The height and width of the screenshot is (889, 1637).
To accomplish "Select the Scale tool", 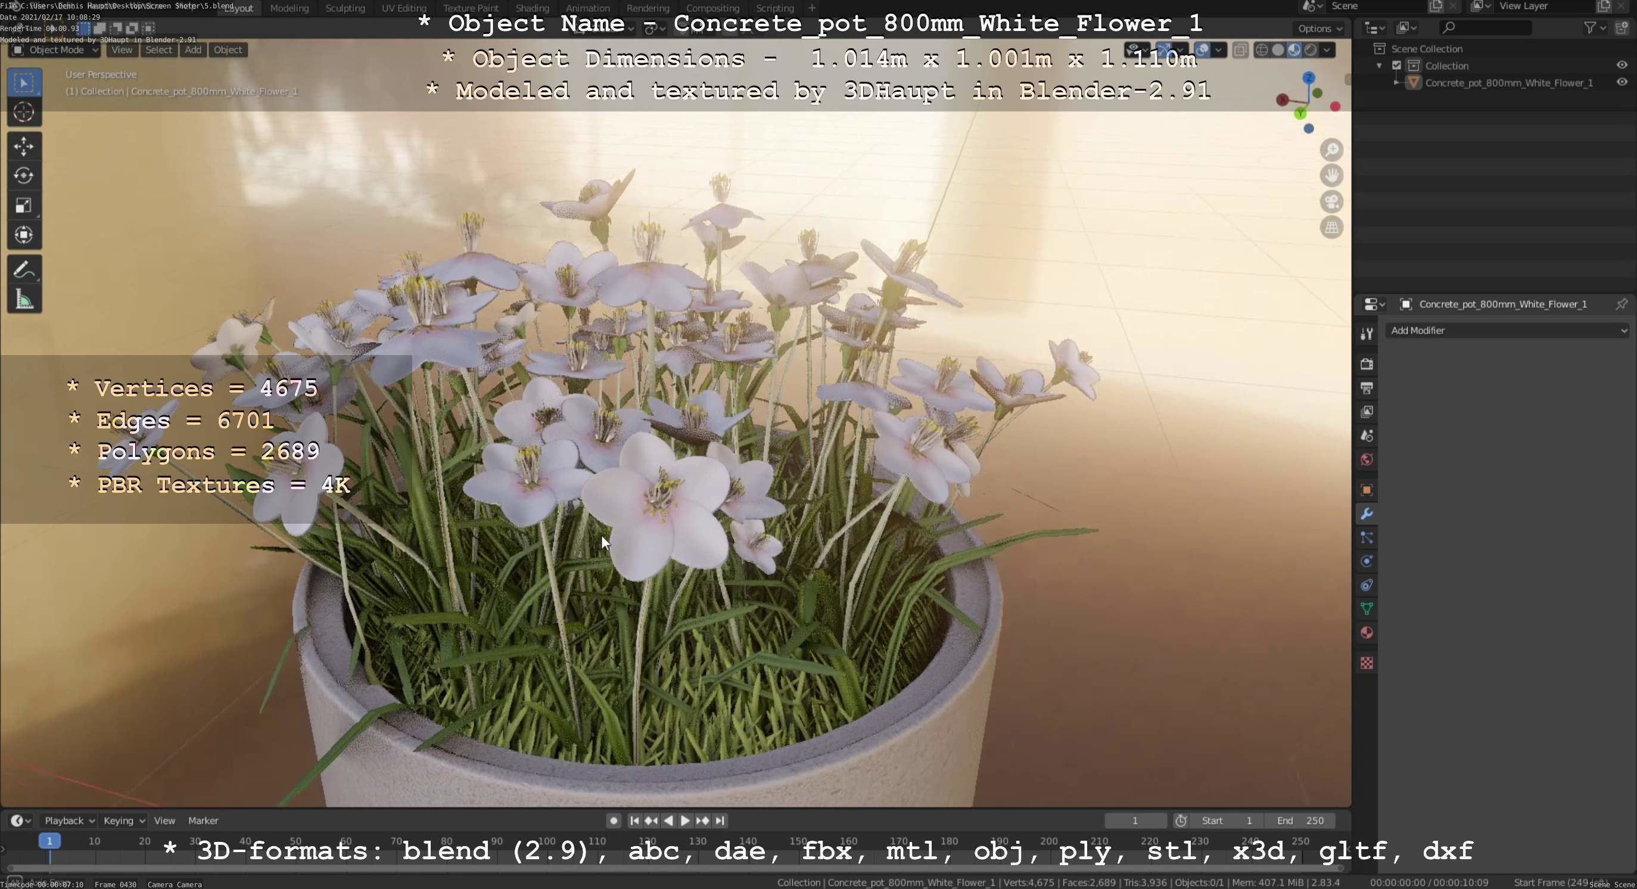I will (x=23, y=205).
